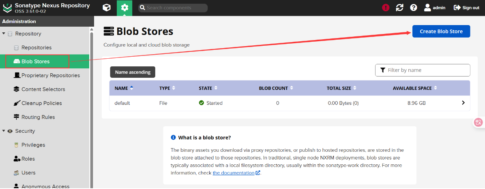Image resolution: width=485 pixels, height=189 pixels.
Task: Click the Security eye icon
Action: pos(10,131)
